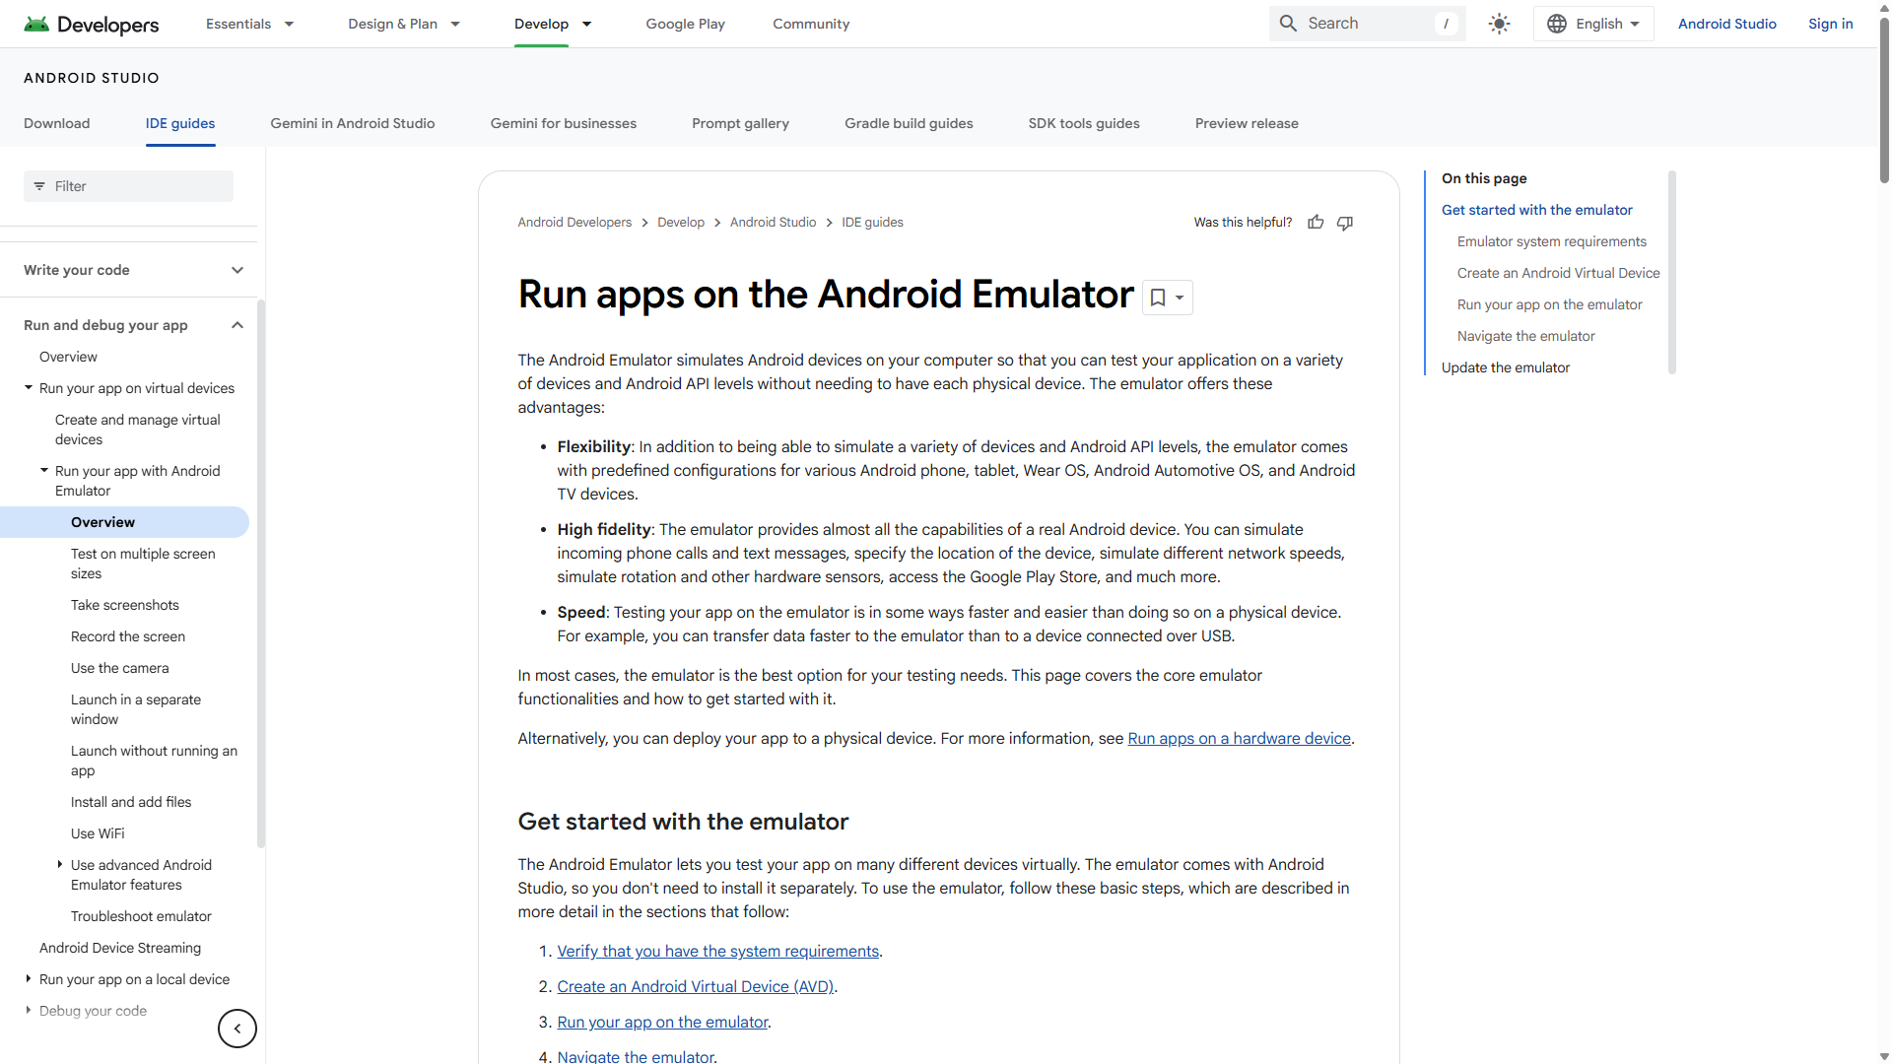Open the Use the camera sidebar item
Screen dimensions: 1892x1064
click(x=120, y=668)
